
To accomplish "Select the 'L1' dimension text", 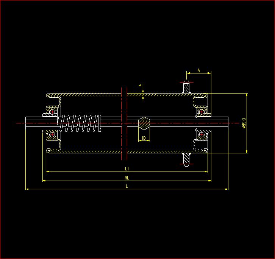I will [x=127, y=169].
